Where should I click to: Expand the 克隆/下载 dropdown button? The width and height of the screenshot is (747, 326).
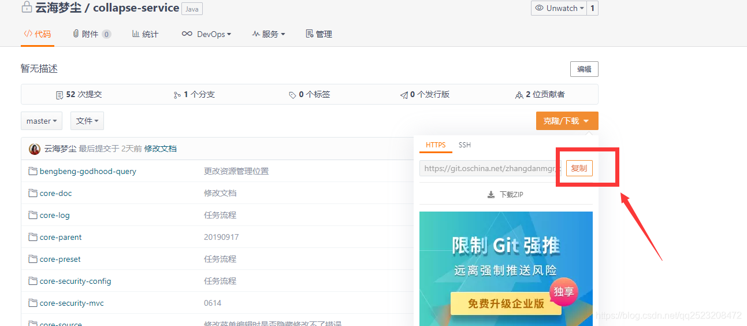(567, 121)
